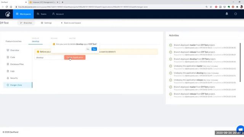The width and height of the screenshot is (244, 137).
Task: Click the notifications bell icon
Action: pos(227,14)
